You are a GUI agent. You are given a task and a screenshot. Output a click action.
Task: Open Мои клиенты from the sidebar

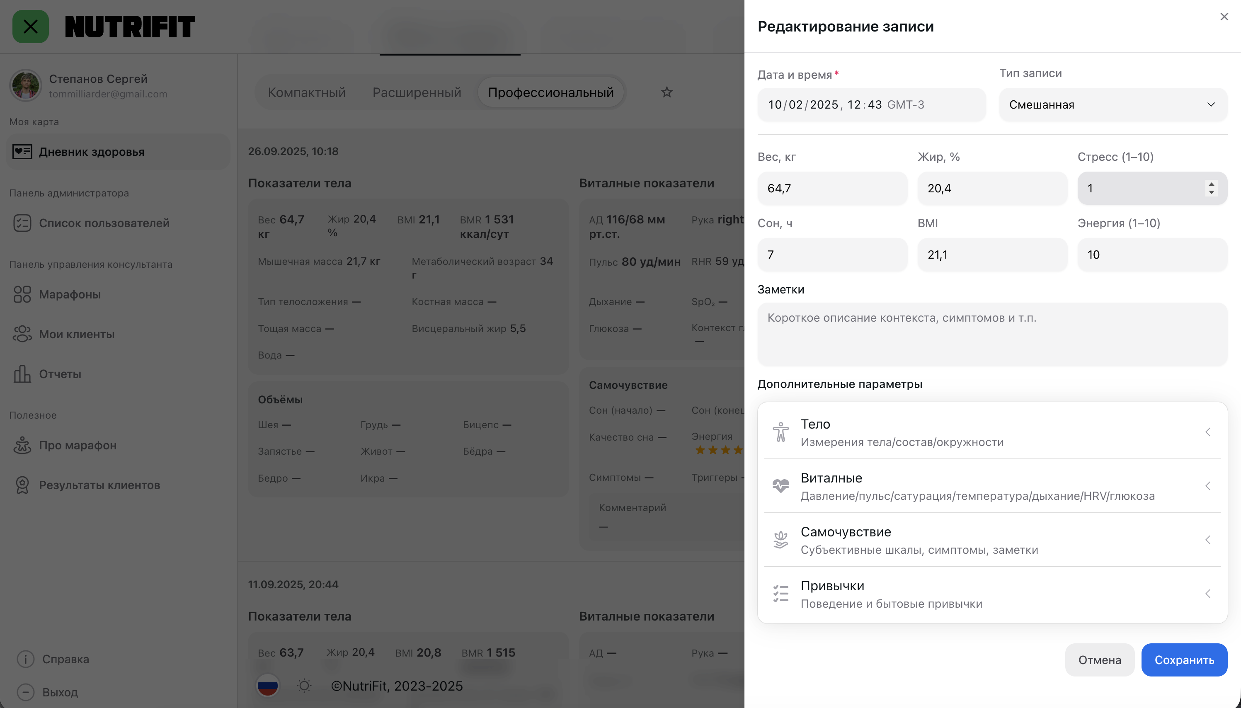click(x=76, y=334)
